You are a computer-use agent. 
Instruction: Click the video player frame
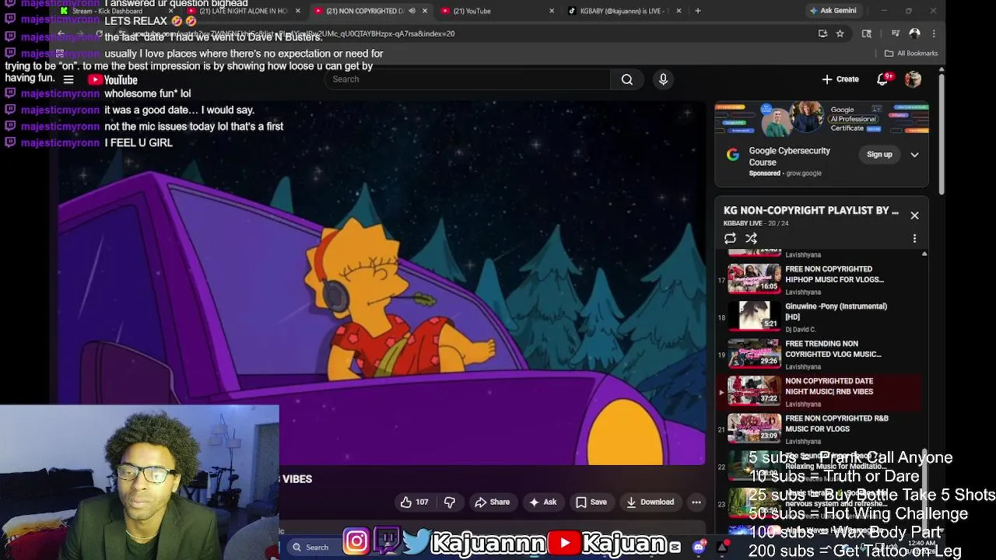pyautogui.click(x=377, y=283)
